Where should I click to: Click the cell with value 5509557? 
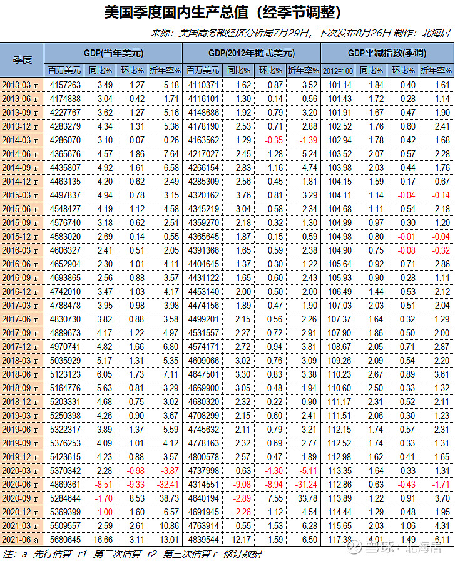65,526
